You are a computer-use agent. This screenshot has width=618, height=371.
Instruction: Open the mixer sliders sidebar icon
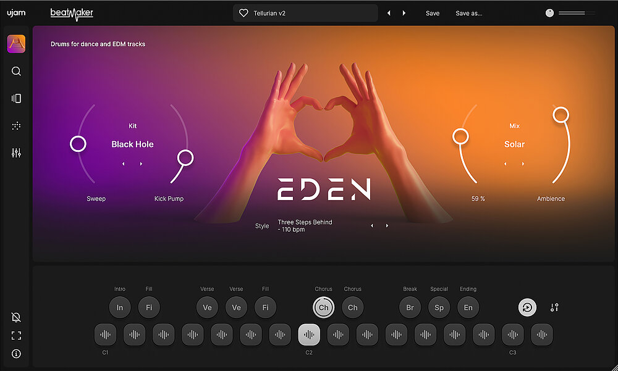click(x=16, y=153)
